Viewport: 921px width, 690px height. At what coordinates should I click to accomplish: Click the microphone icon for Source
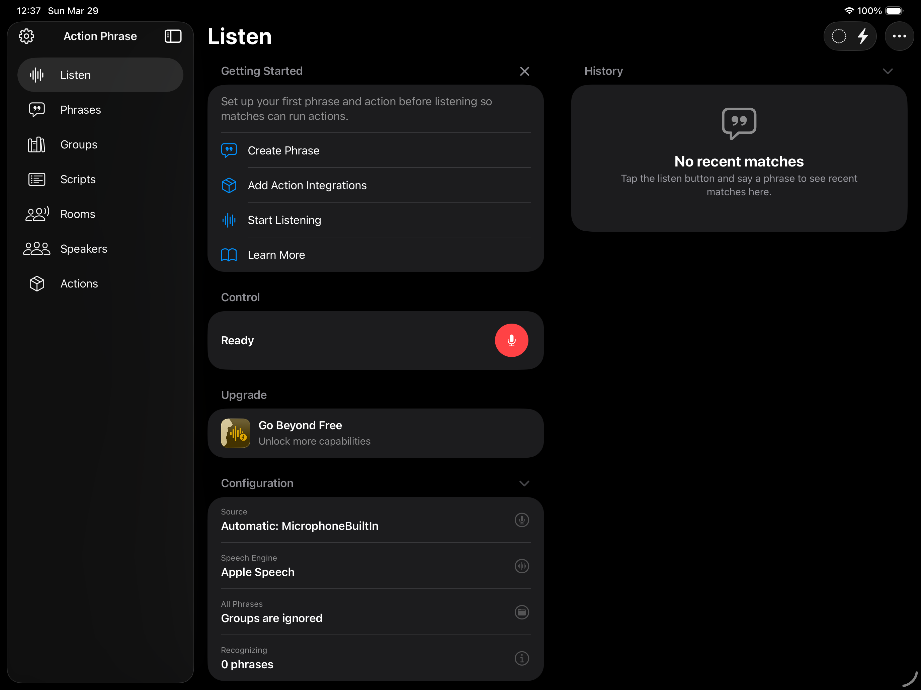521,520
